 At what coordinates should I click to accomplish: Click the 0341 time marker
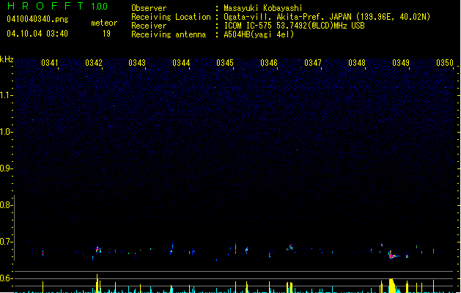point(50,63)
